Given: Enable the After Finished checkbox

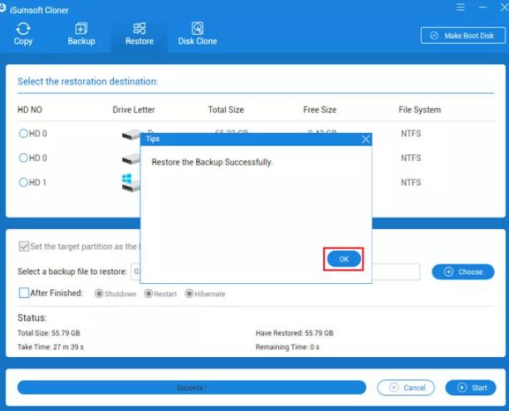Looking at the screenshot, I should point(24,293).
